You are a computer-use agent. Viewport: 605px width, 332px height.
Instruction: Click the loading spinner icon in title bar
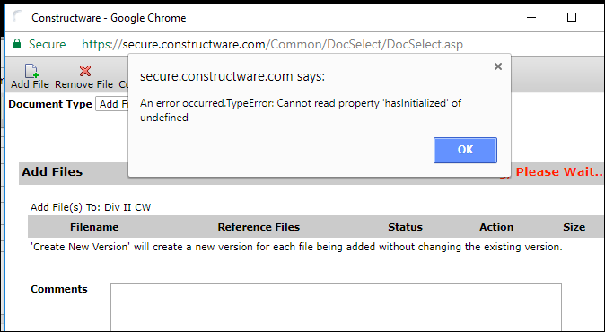[18, 17]
